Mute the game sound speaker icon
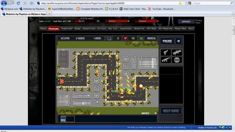The image size is (235, 132). click(178, 41)
